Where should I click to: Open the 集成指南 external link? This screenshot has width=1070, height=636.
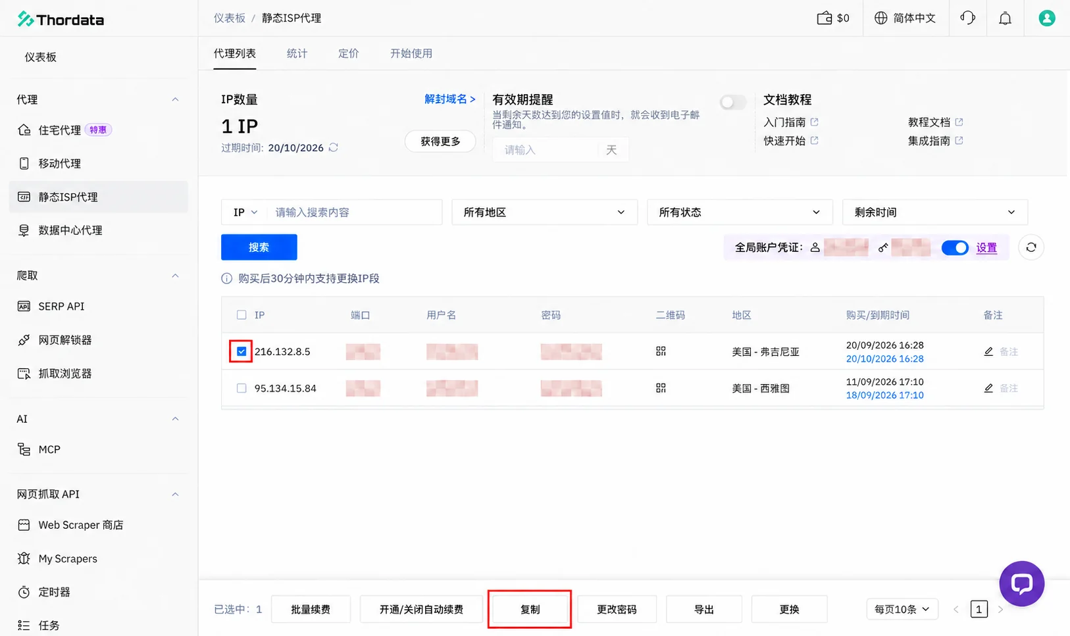(x=935, y=141)
